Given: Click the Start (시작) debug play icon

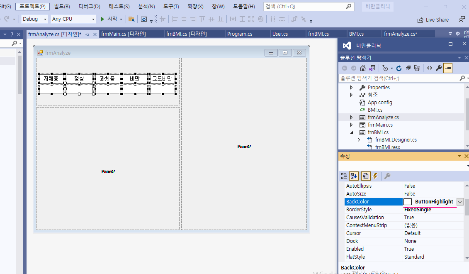Looking at the screenshot, I should 102,19.
